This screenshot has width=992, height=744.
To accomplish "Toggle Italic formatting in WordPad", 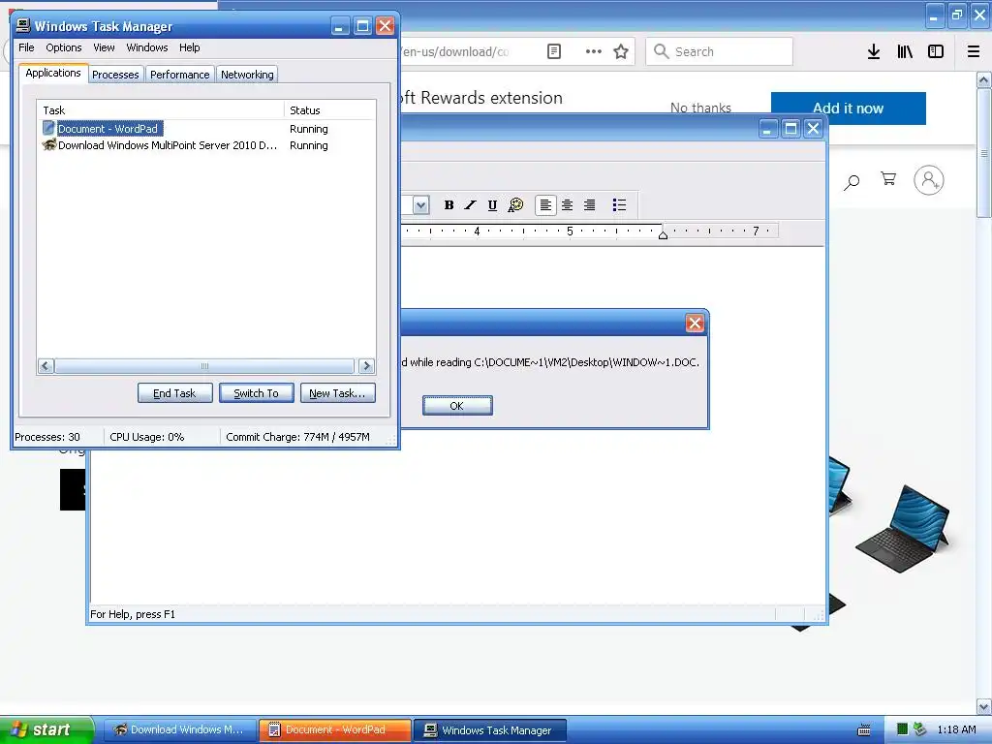I will (x=470, y=205).
